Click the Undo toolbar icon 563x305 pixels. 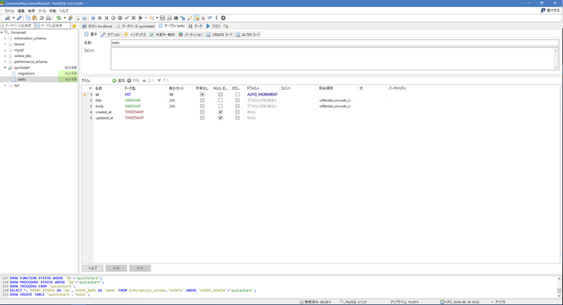[x=42, y=18]
